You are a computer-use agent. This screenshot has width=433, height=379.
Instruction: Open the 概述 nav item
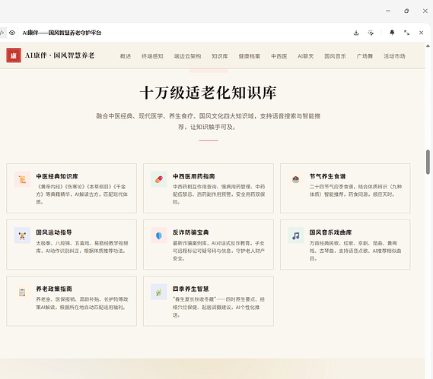point(126,56)
